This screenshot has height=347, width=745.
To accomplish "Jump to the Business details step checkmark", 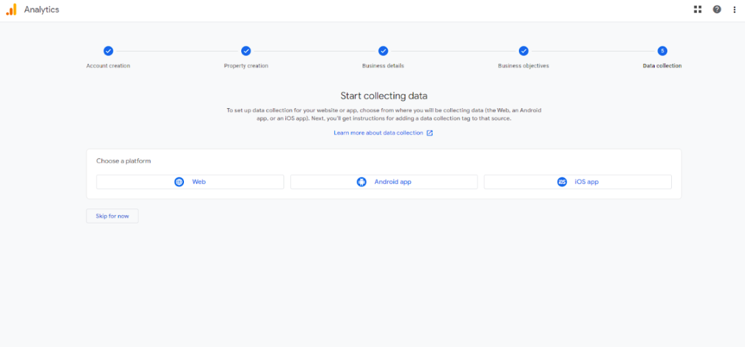I will tap(383, 51).
